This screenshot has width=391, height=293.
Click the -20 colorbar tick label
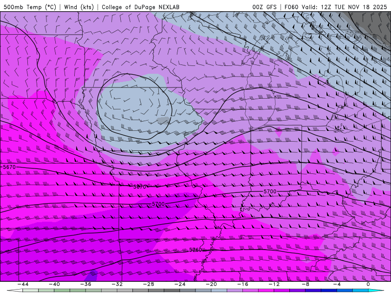(211, 284)
